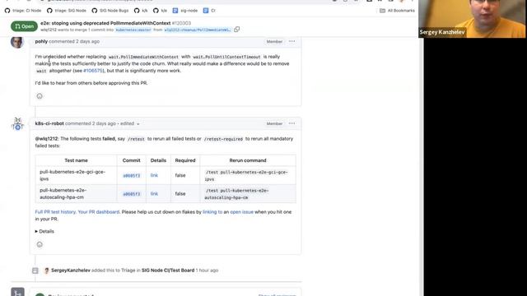The width and height of the screenshot is (527, 296).
Task: Open the CI bookmark
Action: (x=209, y=11)
